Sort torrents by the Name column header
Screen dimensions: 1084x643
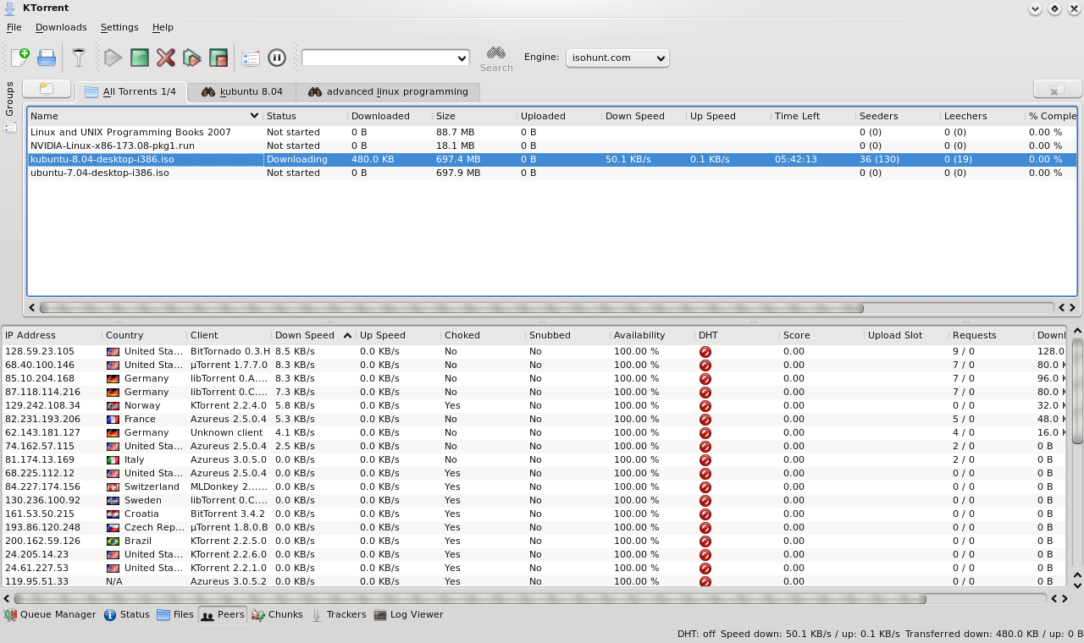pyautogui.click(x=145, y=116)
